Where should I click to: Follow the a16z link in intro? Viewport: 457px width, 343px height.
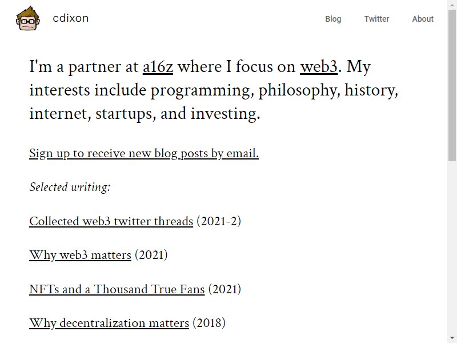[x=158, y=67]
